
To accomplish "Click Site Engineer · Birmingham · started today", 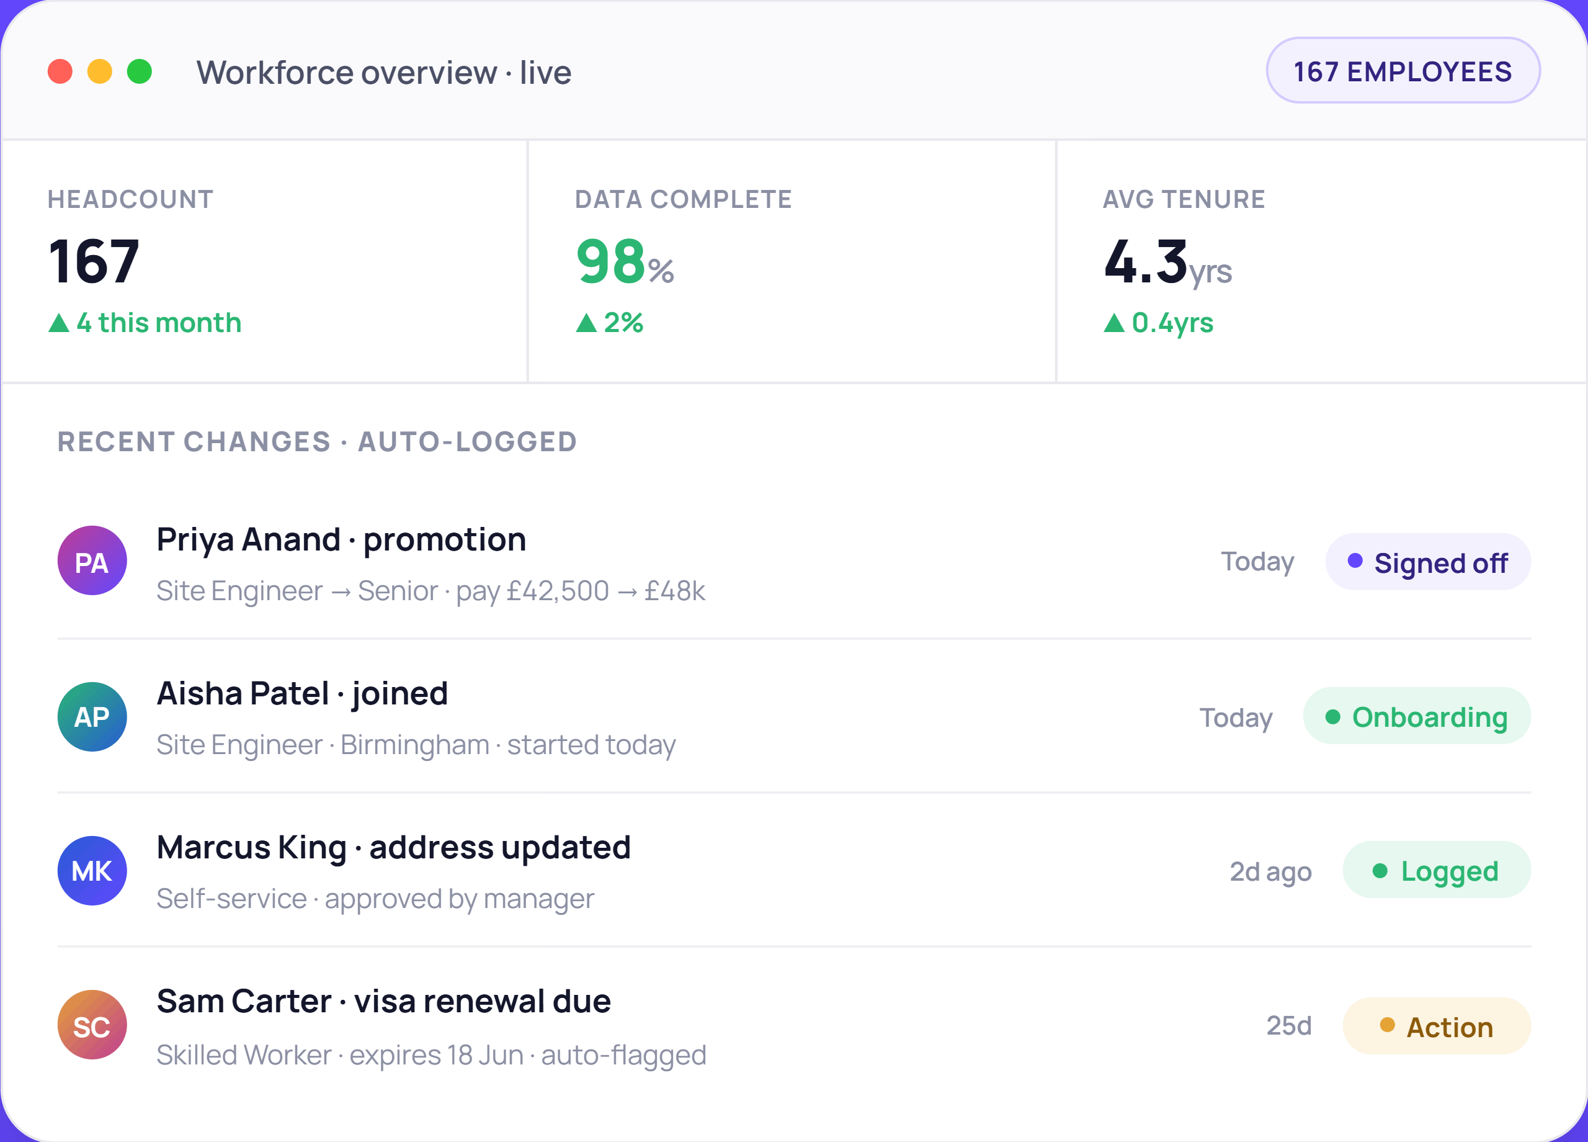I will [416, 745].
